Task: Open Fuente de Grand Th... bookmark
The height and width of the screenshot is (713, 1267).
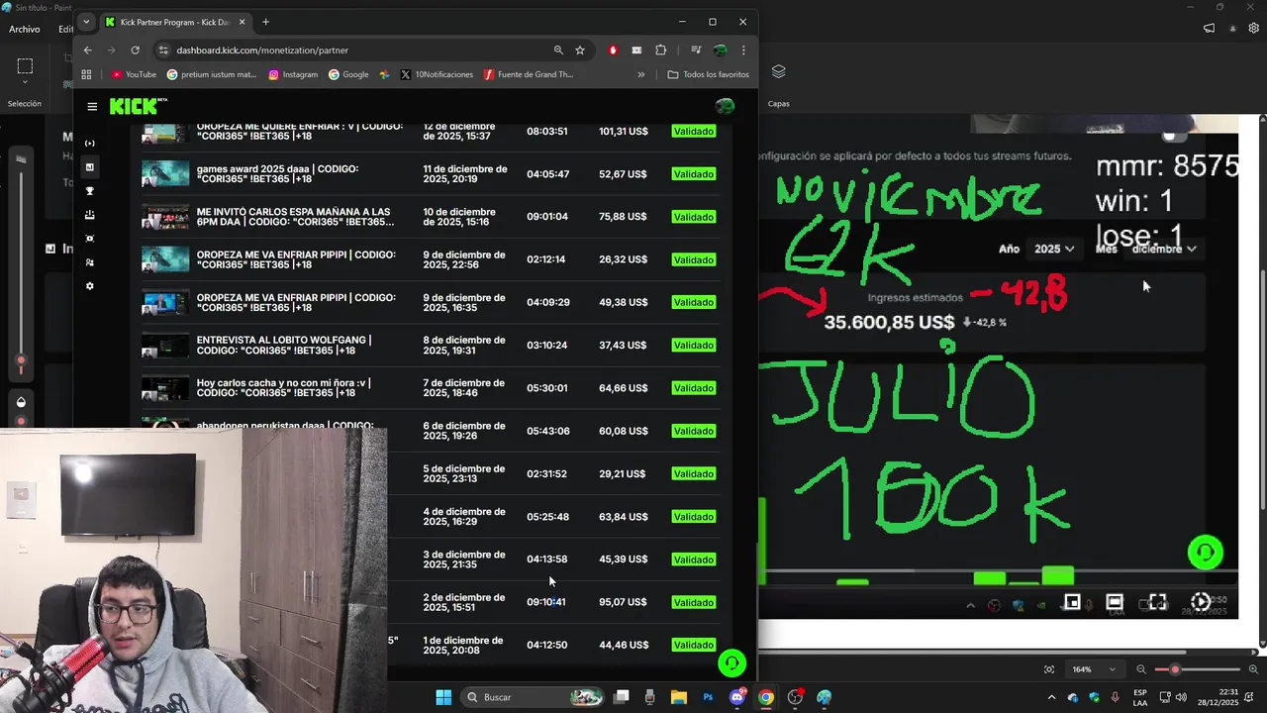Action: (529, 74)
